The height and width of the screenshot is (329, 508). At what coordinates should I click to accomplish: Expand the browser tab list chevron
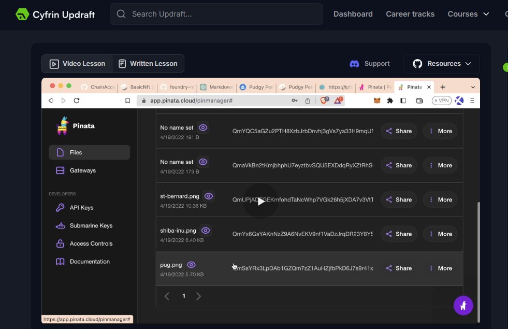tap(473, 87)
